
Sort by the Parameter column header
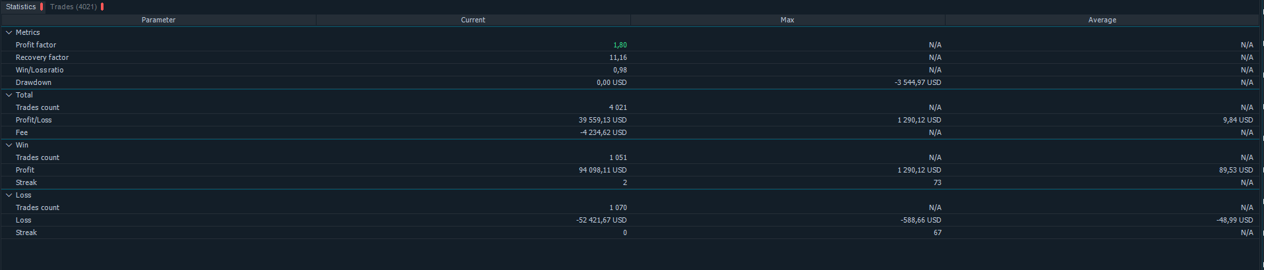click(158, 20)
